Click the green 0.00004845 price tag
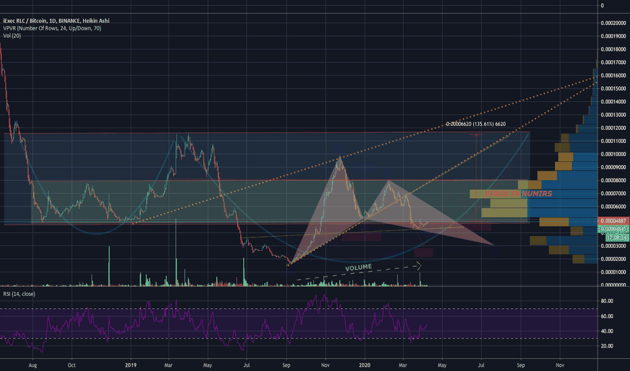The image size is (630, 371). pos(614,229)
